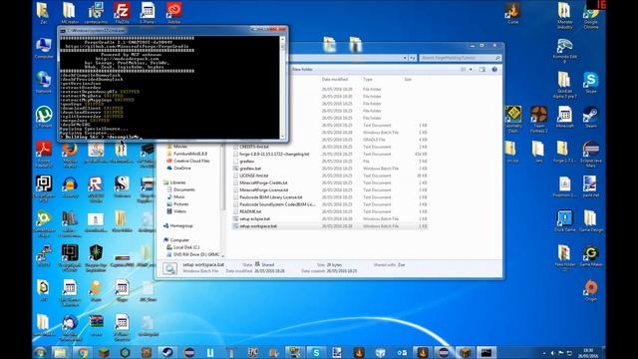Launch Steam from the desktop icons

point(591,117)
